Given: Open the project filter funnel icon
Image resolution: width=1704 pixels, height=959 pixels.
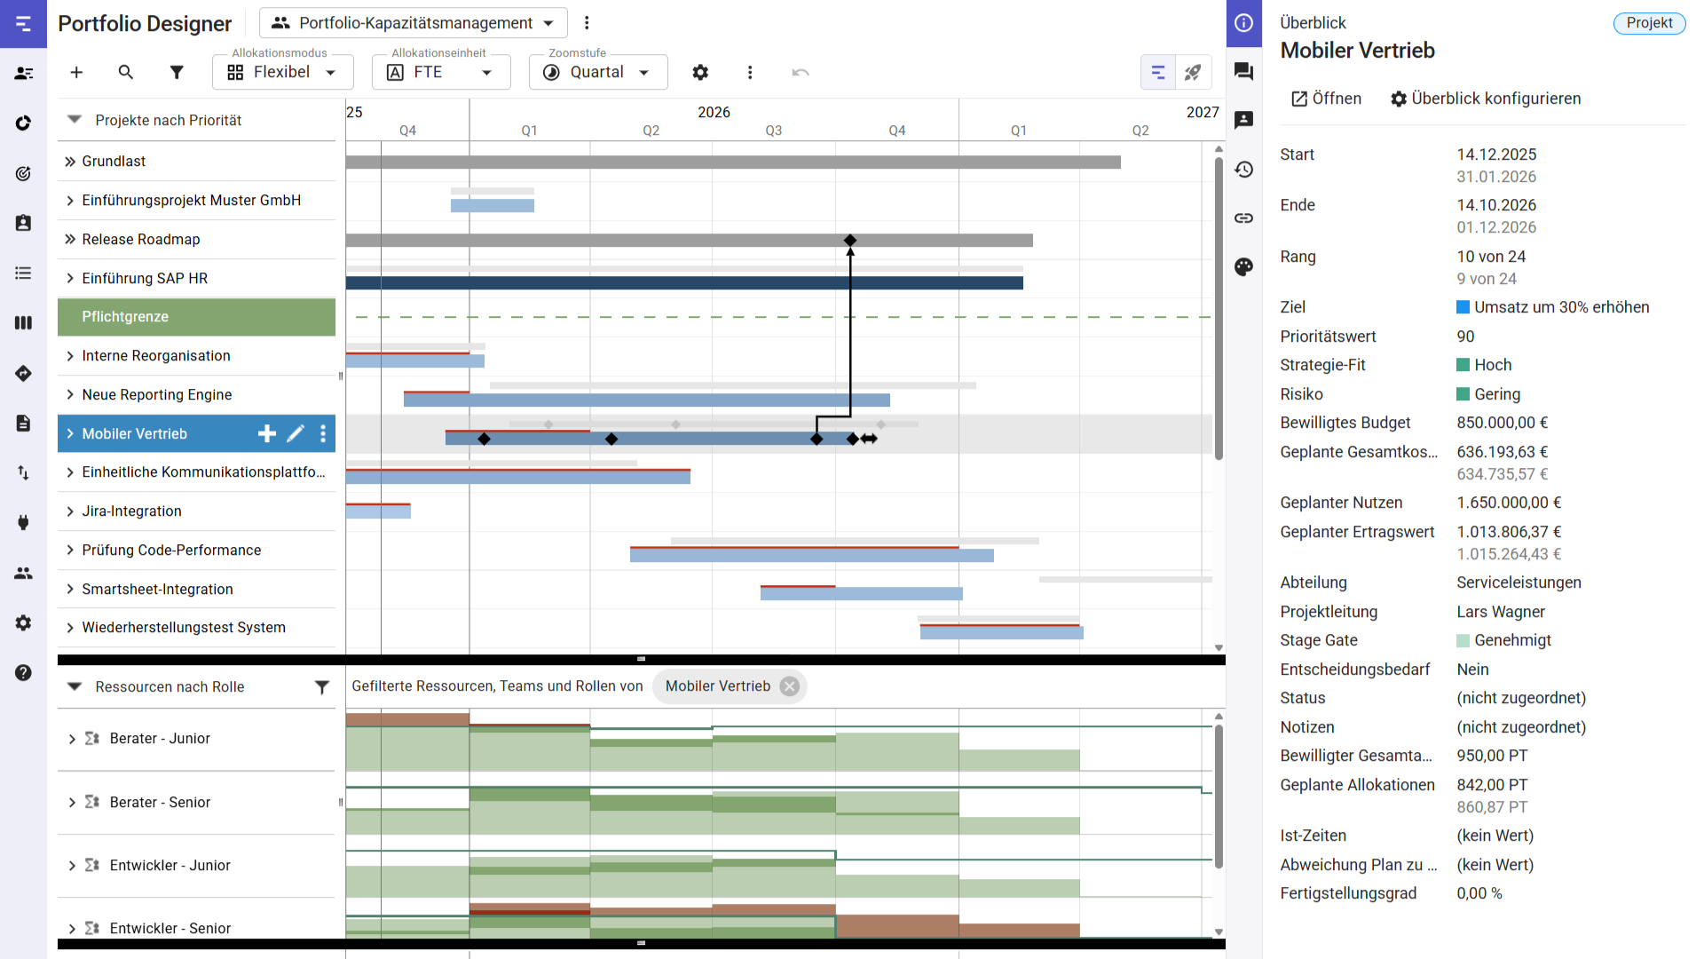Looking at the screenshot, I should coord(177,72).
